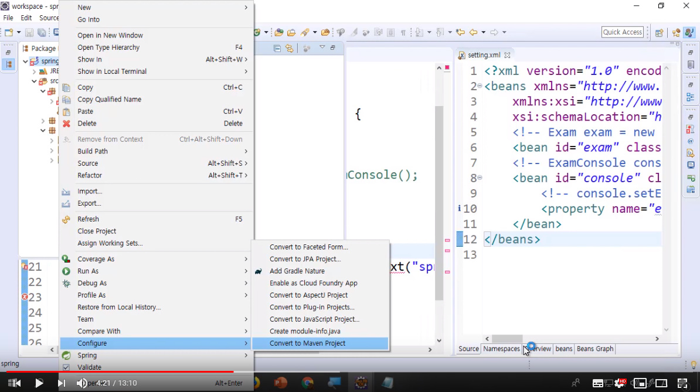Open the File menu

tap(8, 18)
